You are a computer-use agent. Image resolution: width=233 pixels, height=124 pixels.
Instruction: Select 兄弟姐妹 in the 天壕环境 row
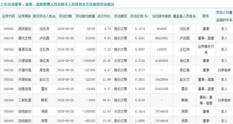click(224, 70)
